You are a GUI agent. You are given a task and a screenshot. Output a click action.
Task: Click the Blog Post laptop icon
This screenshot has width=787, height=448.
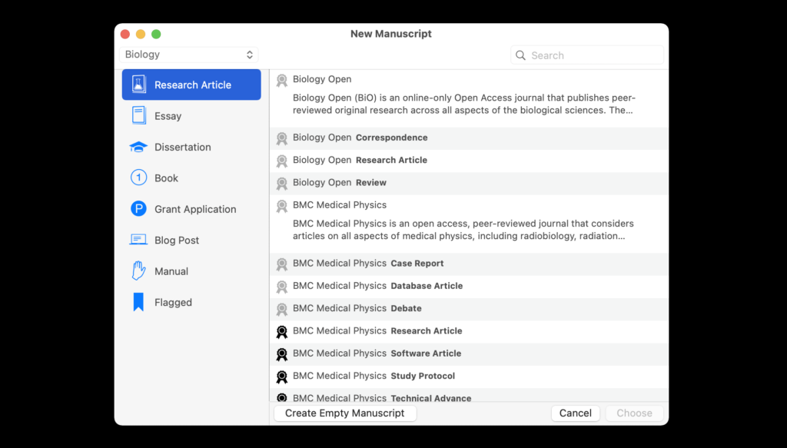(x=138, y=240)
